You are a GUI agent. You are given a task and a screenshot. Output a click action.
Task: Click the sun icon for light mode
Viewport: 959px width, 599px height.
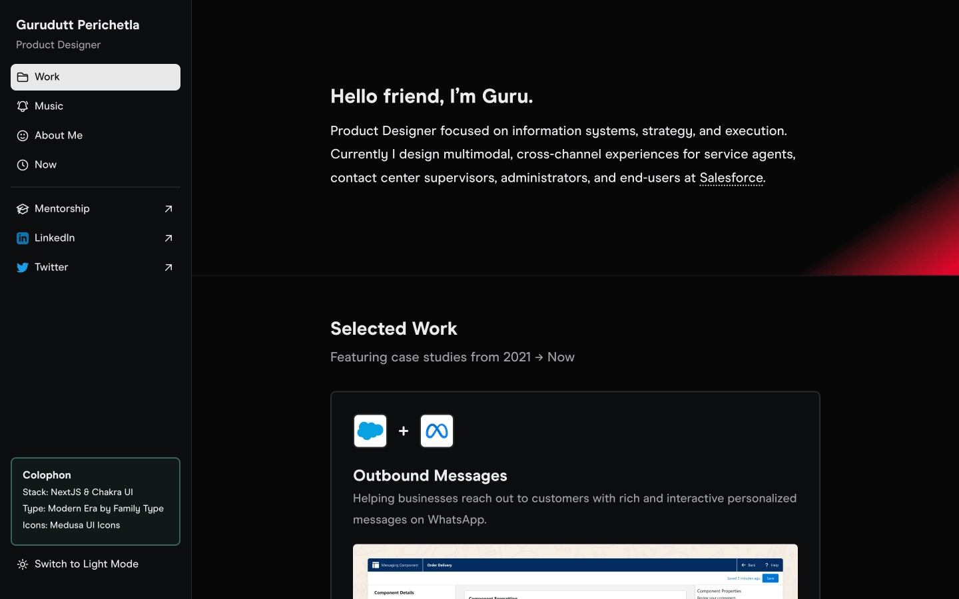23,564
